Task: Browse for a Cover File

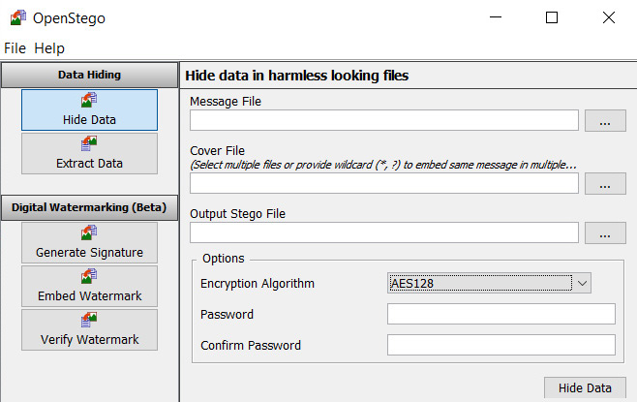Action: tap(605, 184)
